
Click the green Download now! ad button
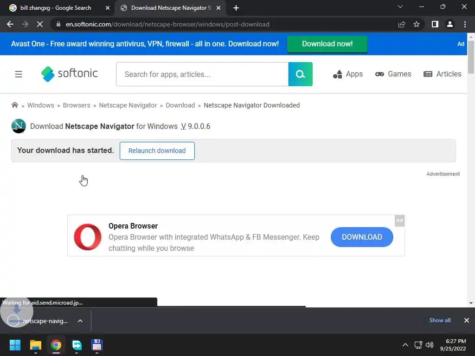327,44
